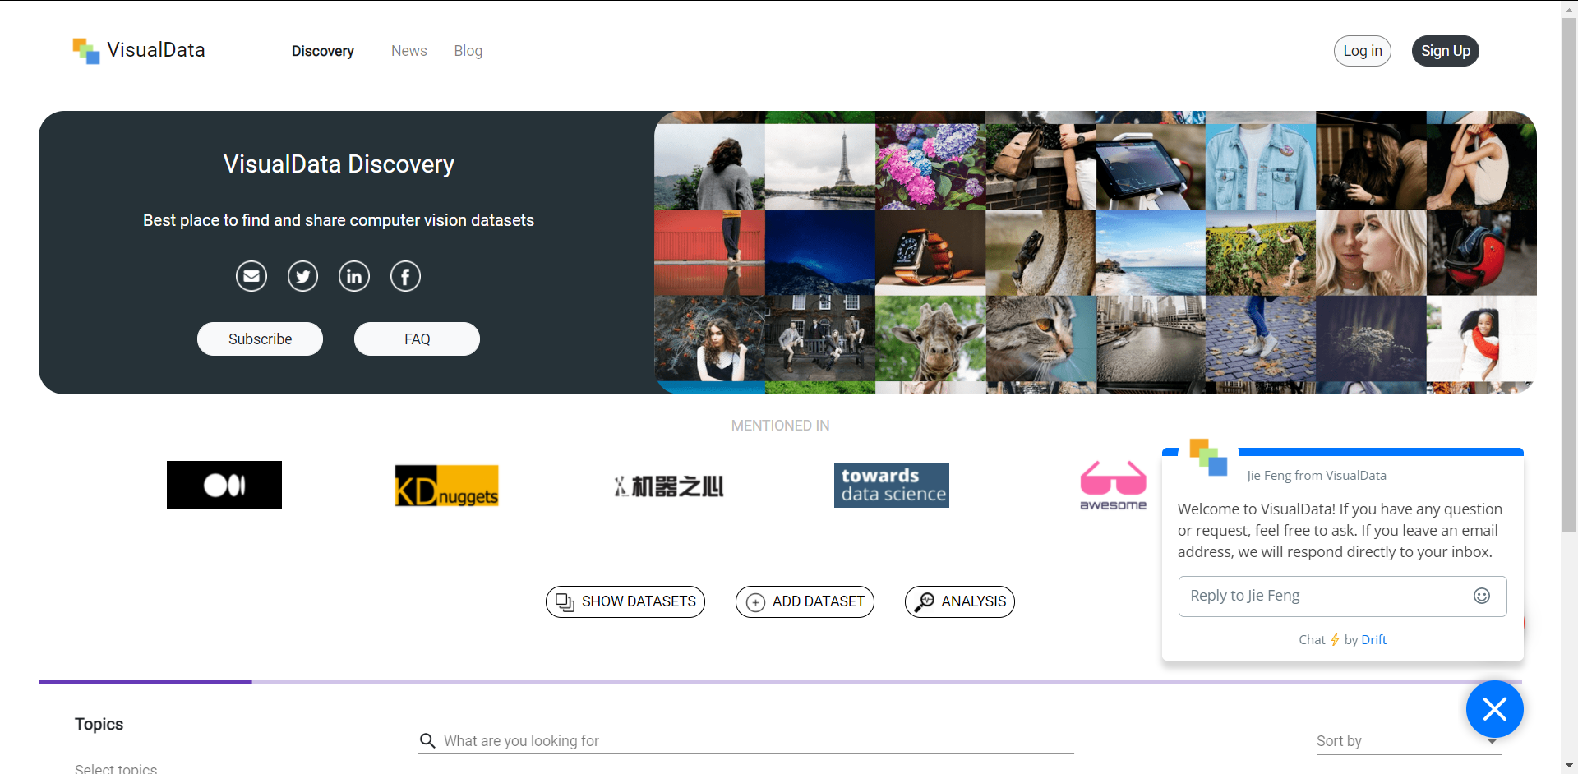Click the MENTIONED IN label
The image size is (1578, 774).
pyautogui.click(x=780, y=426)
